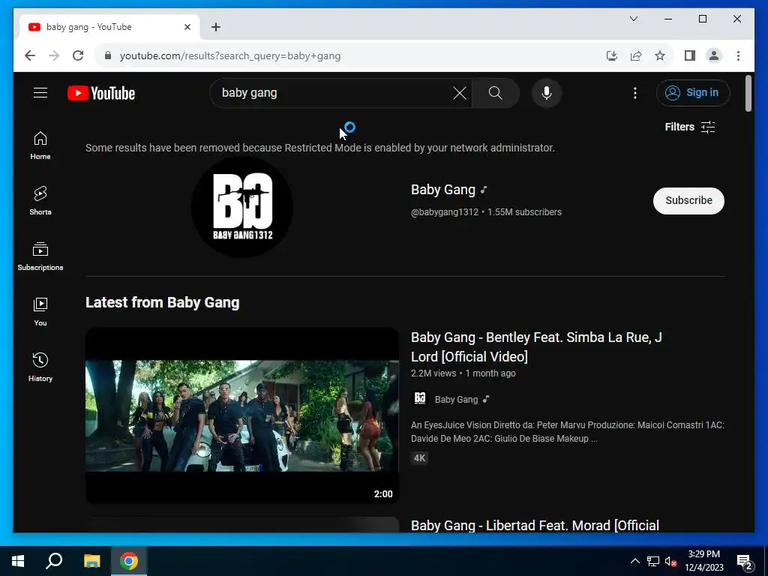768x576 pixels.
Task: Toggle the Chrome side panel icon
Action: coord(690,55)
